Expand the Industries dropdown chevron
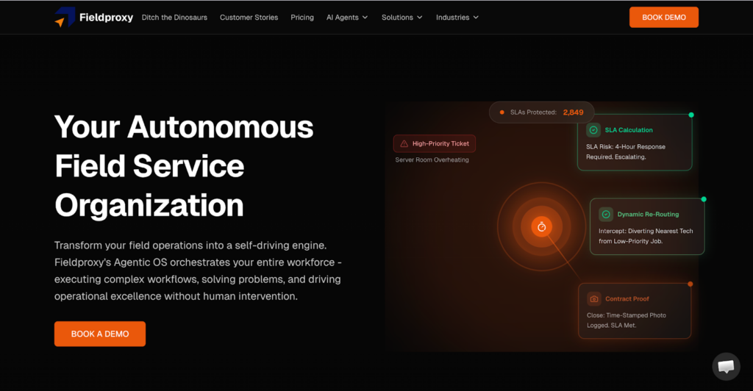753x391 pixels. pos(476,17)
